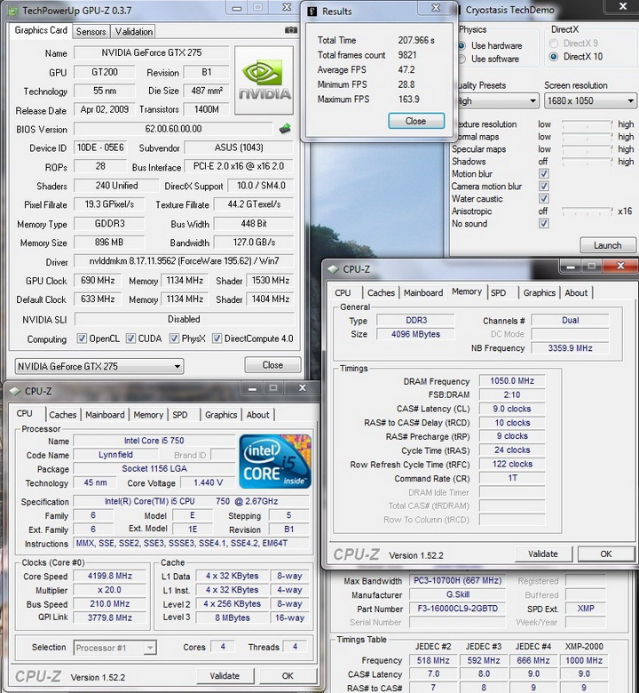Click the NVIDIA SLI Disabled field
Image resolution: width=639 pixels, height=693 pixels.
click(x=184, y=319)
